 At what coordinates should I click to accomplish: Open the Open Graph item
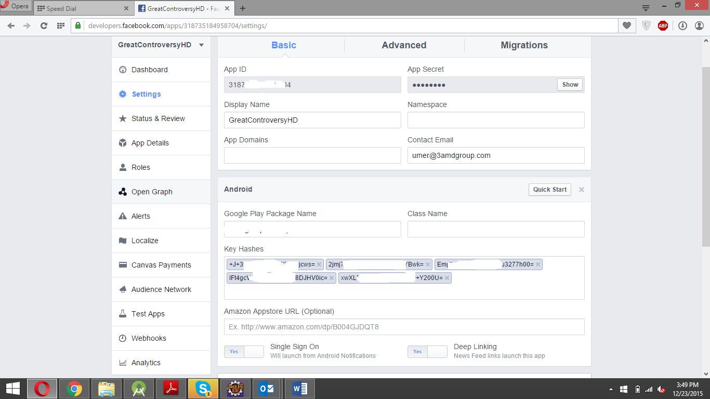pyautogui.click(x=161, y=192)
